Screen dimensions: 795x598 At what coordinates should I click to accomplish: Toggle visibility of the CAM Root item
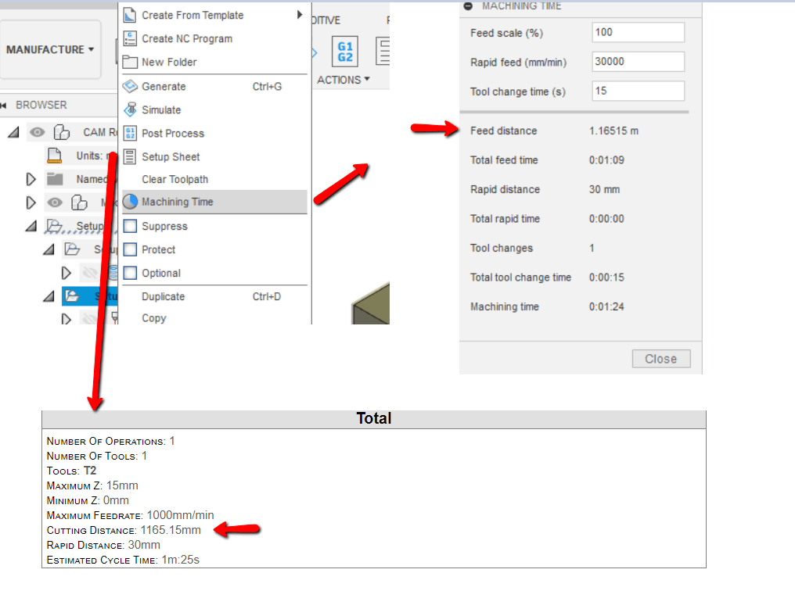click(x=37, y=132)
